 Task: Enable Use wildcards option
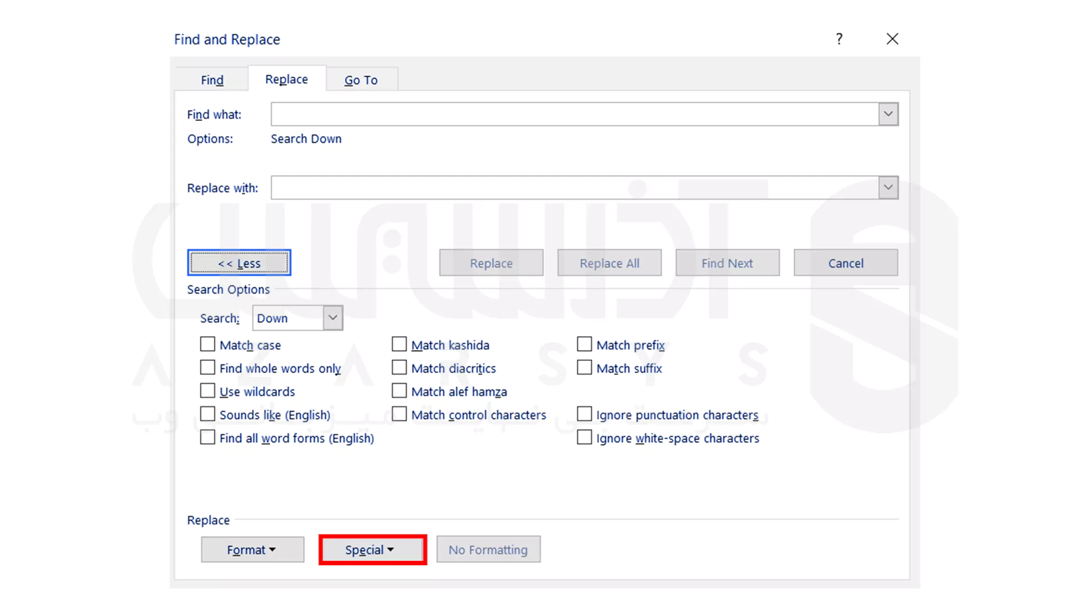(x=207, y=391)
